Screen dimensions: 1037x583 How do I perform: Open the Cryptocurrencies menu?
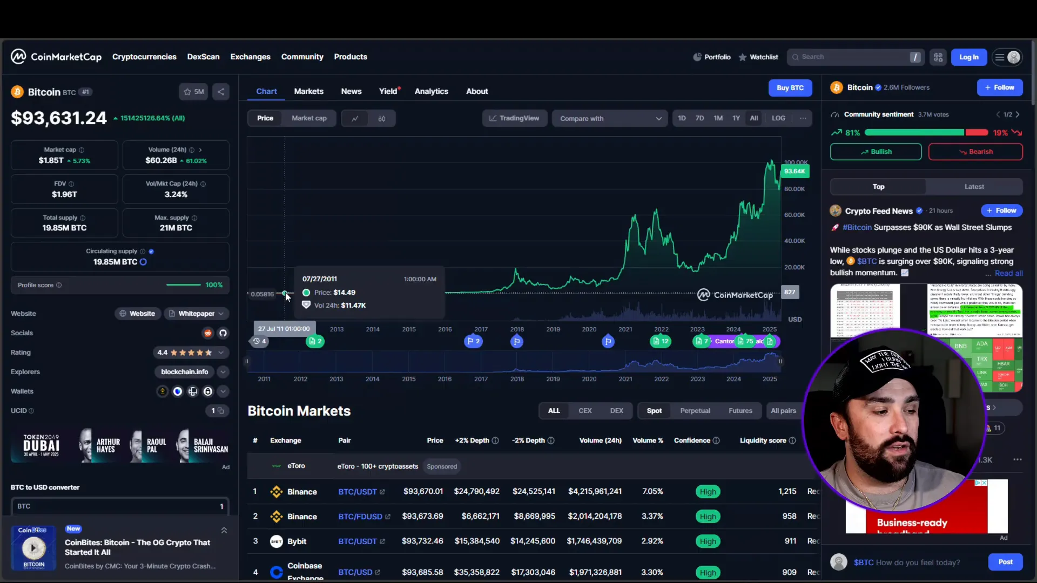144,57
